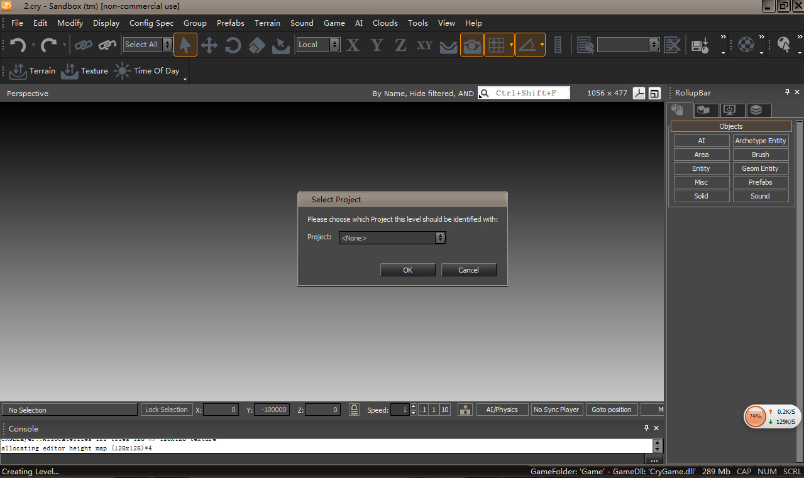Open the Clouds menu
Screen dimensions: 804x478
385,23
